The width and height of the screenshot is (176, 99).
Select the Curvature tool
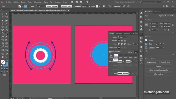[x=7, y=21]
